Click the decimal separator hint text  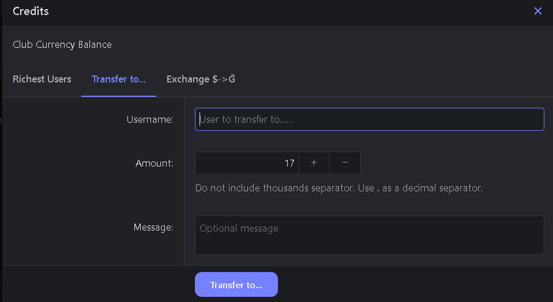339,188
